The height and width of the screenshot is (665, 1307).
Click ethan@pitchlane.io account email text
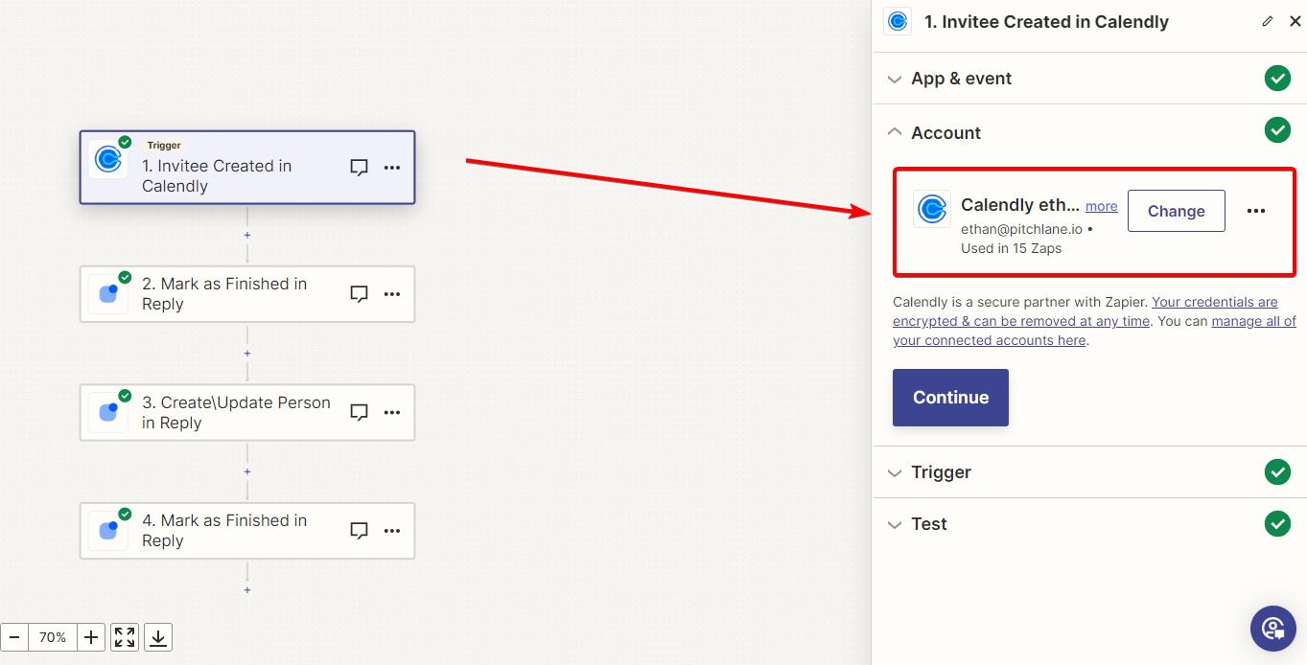1022,230
